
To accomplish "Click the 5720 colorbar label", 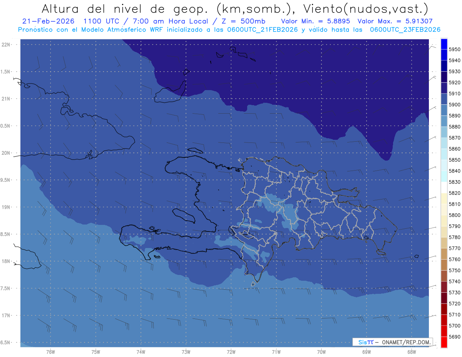I will pos(454,303).
